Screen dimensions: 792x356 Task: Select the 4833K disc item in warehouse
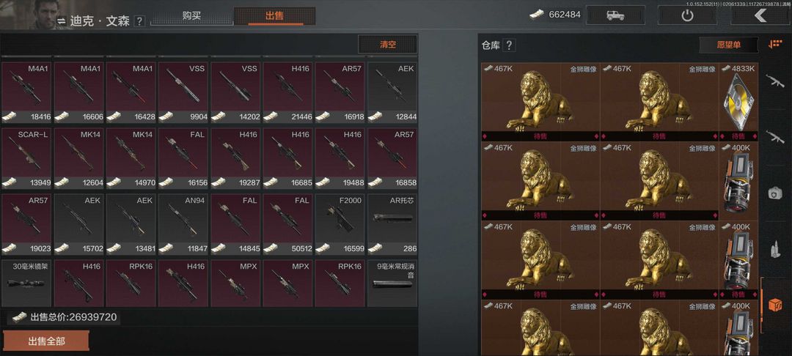(738, 102)
